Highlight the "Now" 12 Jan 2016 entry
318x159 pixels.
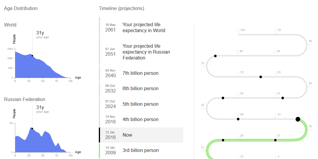141,135
